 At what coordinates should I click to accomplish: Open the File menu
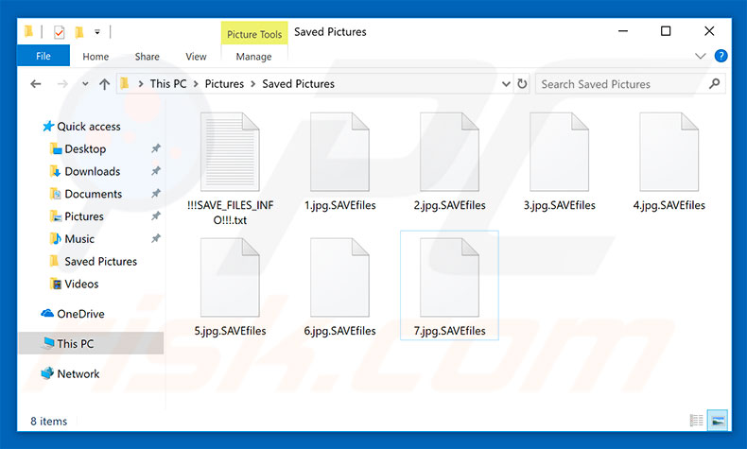tap(43, 57)
